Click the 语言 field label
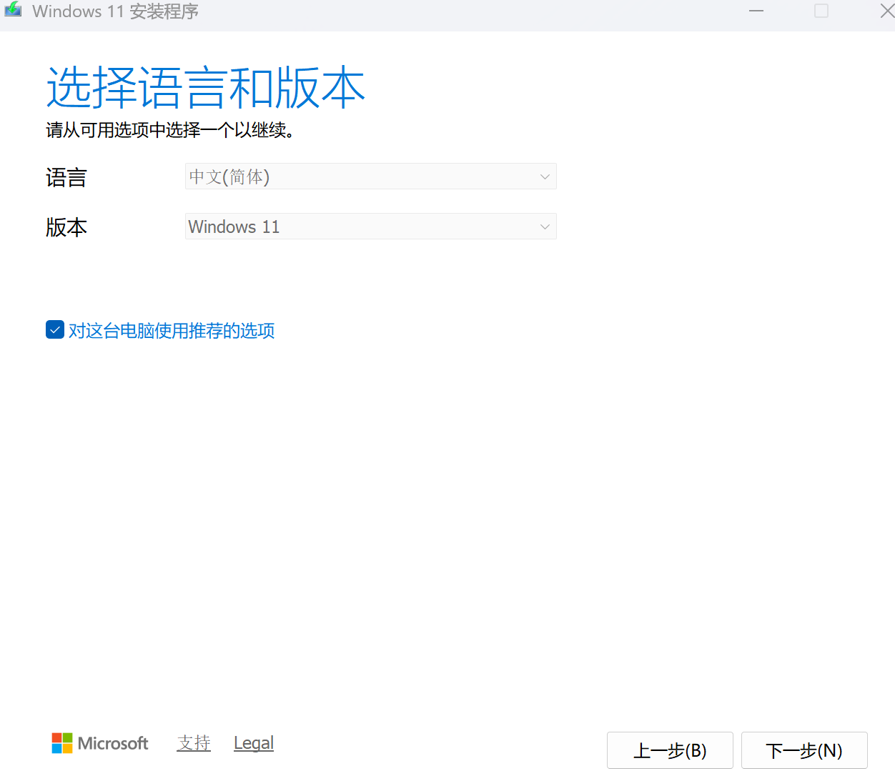The width and height of the screenshot is (895, 781). point(66,177)
